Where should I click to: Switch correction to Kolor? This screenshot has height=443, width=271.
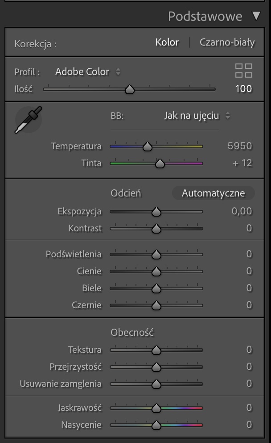[x=167, y=42]
